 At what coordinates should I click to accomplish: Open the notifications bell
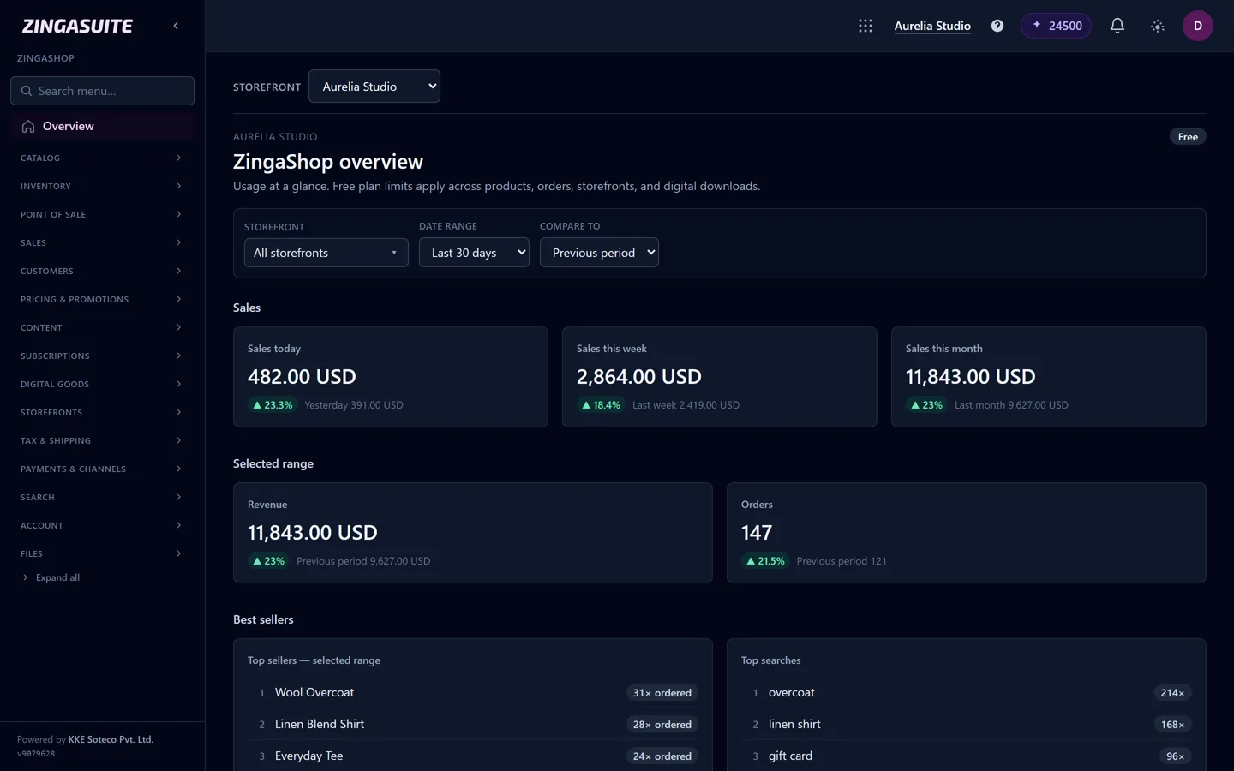tap(1117, 26)
